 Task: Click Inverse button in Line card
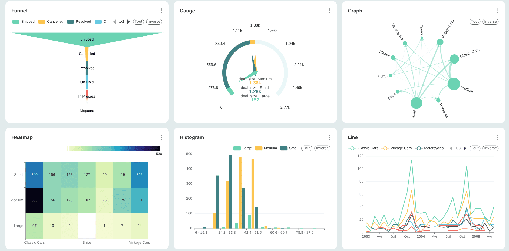[491, 148]
